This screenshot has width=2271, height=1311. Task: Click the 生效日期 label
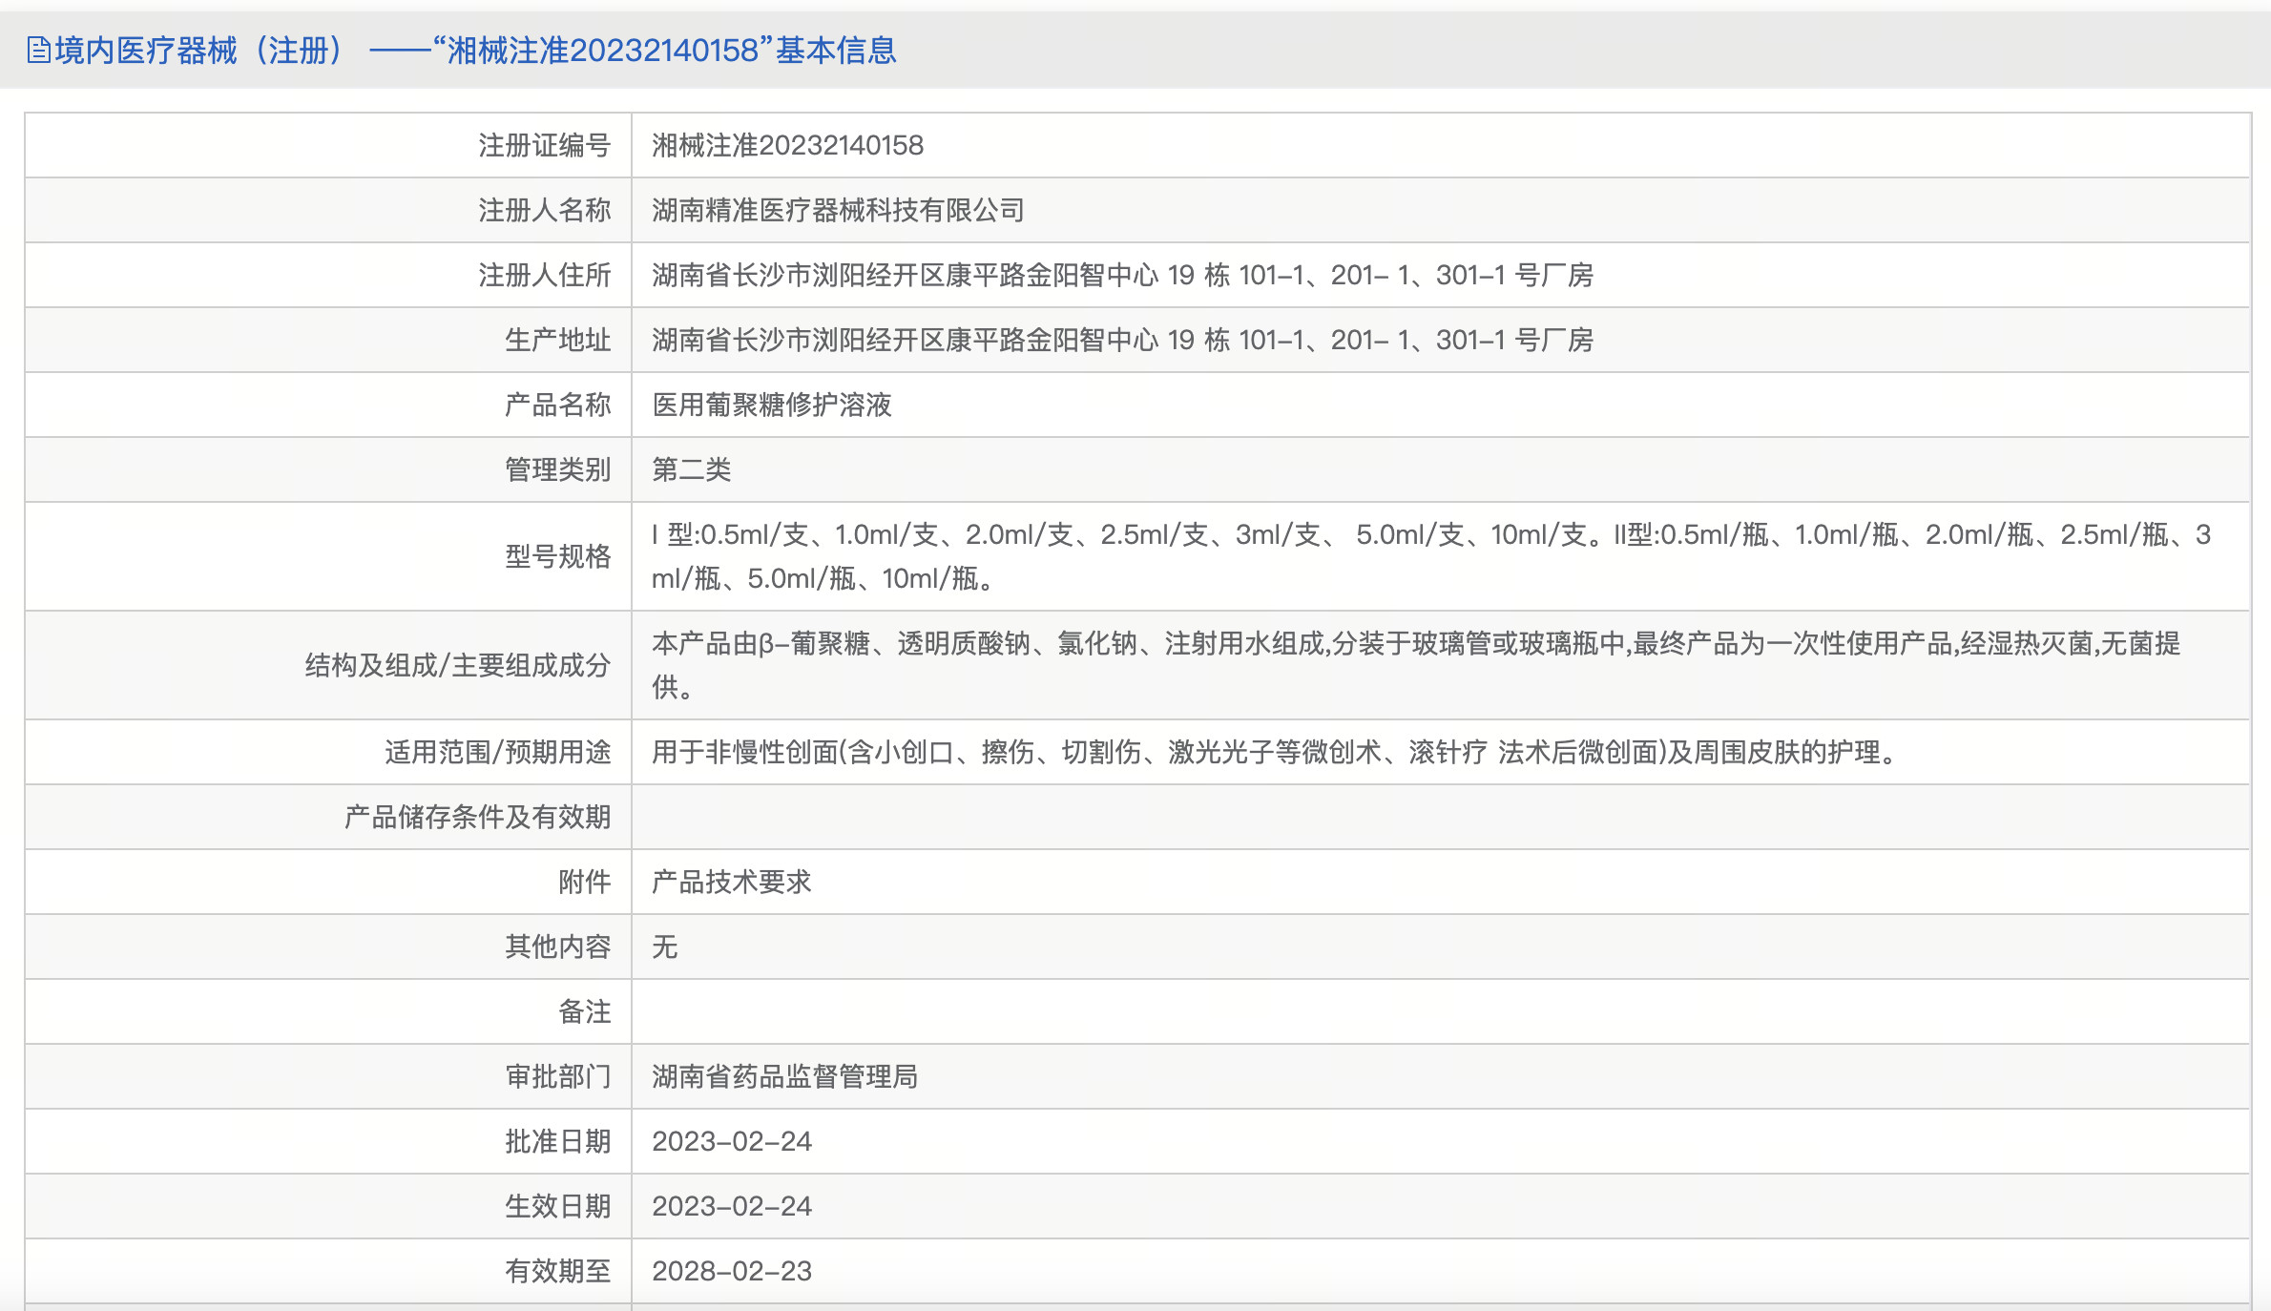coord(557,1206)
